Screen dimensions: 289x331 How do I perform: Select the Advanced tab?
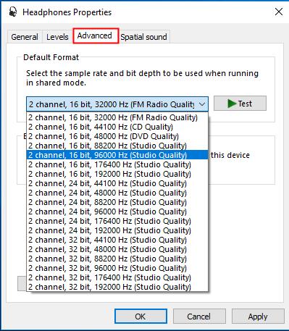(x=95, y=35)
